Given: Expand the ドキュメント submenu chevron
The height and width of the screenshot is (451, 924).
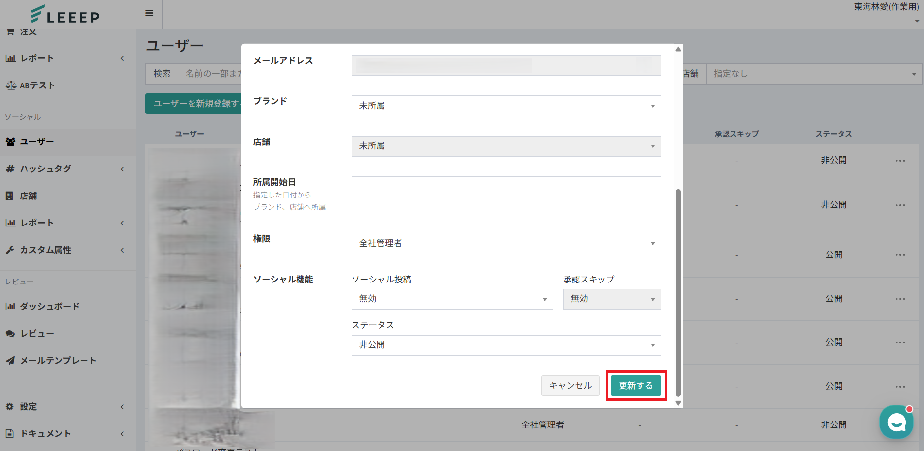Looking at the screenshot, I should tap(122, 434).
